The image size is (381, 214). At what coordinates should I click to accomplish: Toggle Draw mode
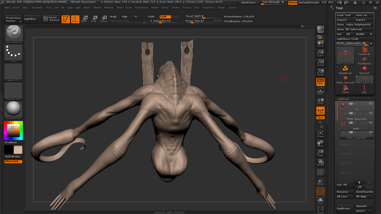point(75,19)
